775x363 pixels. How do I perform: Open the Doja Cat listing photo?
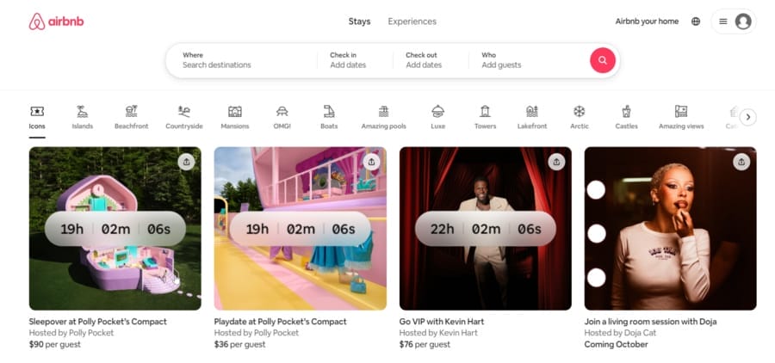[670, 228]
